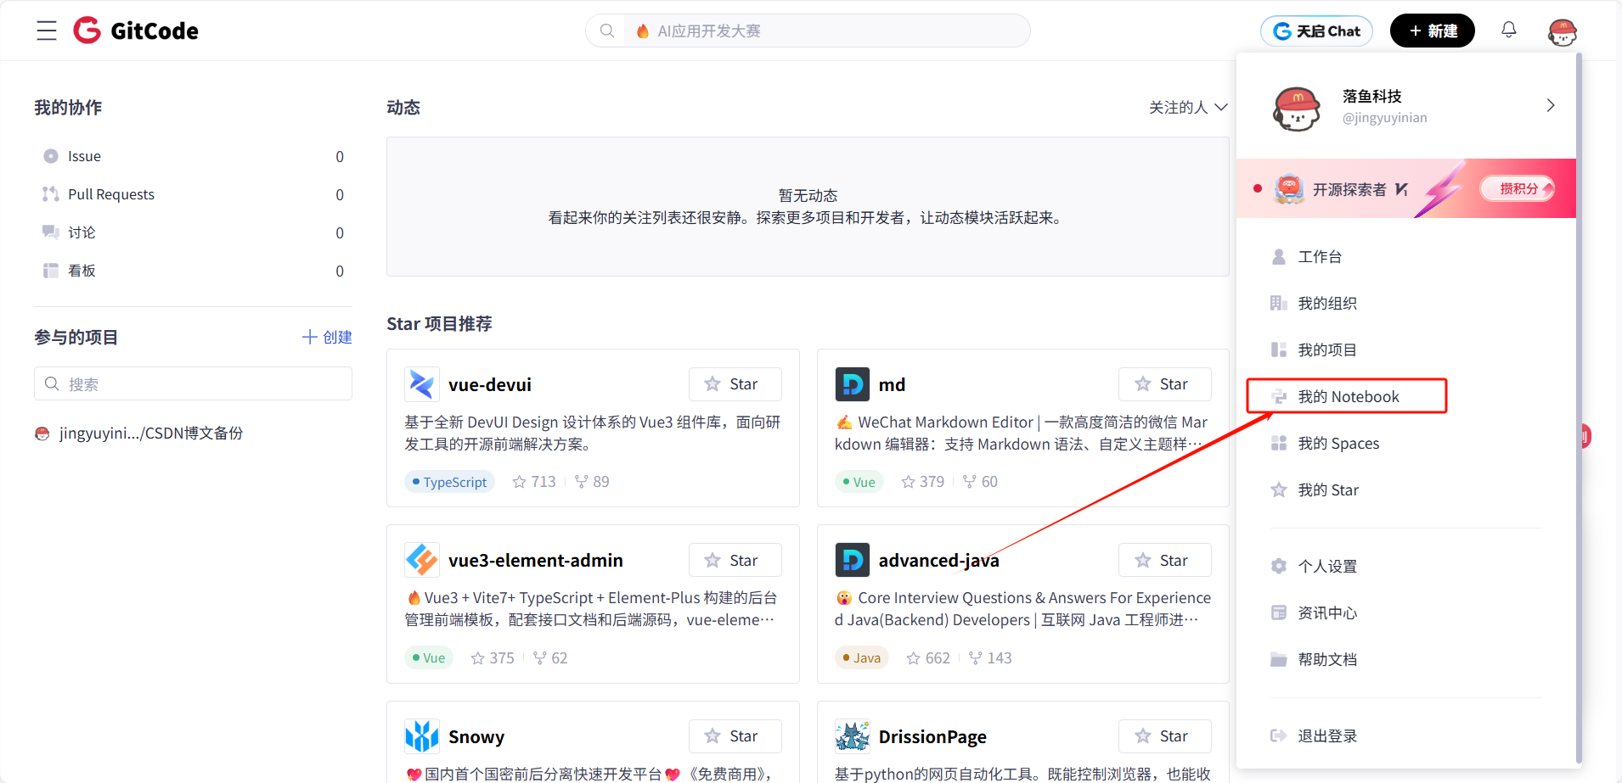Open the DrissionPage project title

click(x=932, y=736)
